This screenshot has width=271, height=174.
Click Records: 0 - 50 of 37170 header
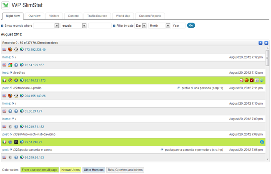30,43
